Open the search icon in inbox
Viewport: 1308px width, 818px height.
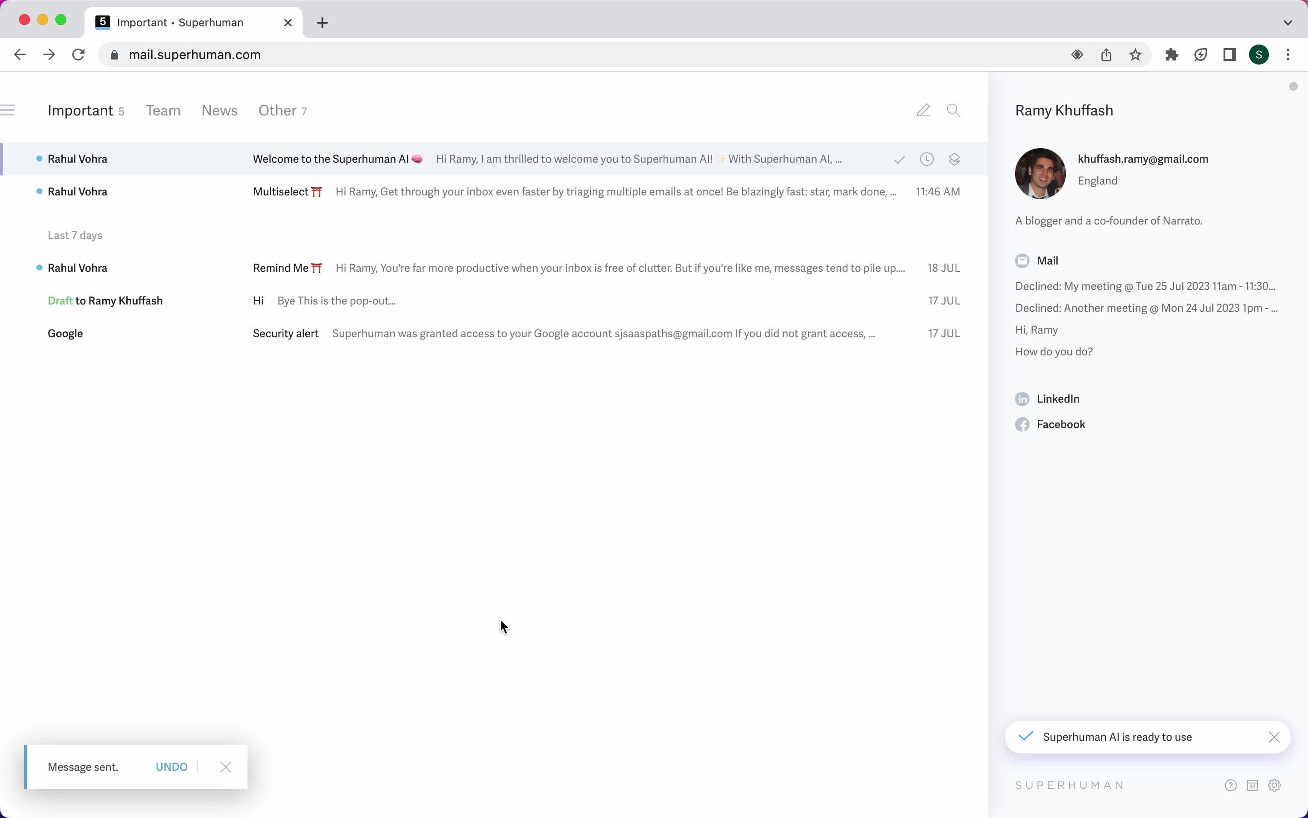click(954, 110)
